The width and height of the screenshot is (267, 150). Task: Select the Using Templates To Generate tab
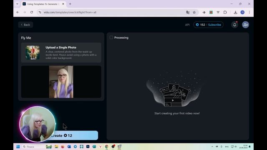pyautogui.click(x=43, y=4)
